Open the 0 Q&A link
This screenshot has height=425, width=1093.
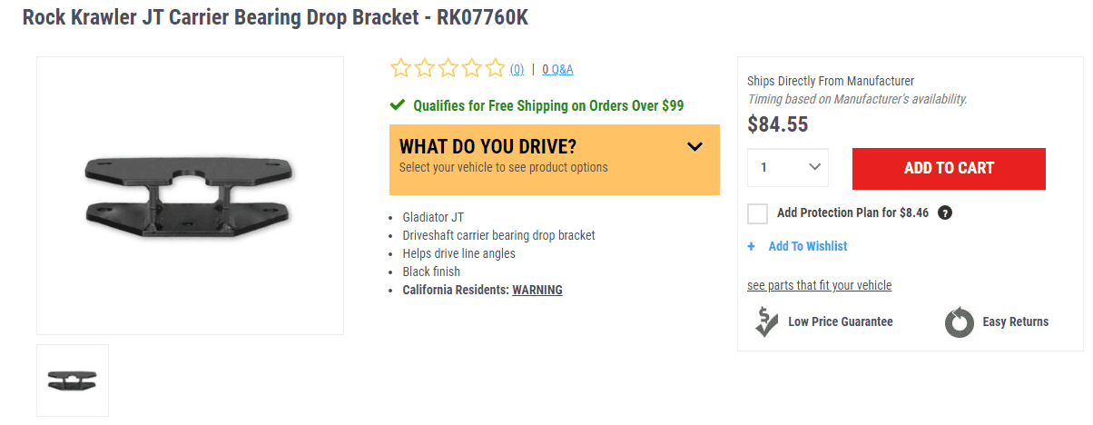pos(557,69)
